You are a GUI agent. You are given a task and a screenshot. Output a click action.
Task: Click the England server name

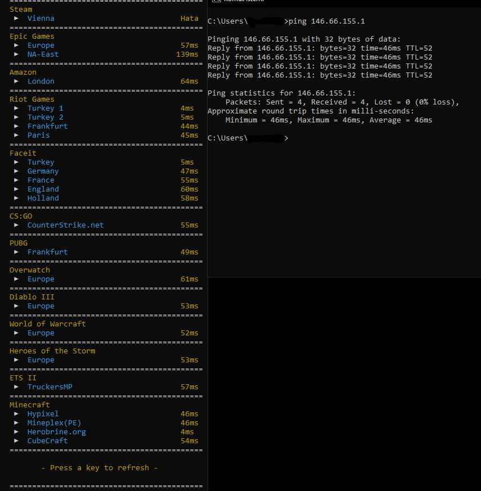pos(43,189)
